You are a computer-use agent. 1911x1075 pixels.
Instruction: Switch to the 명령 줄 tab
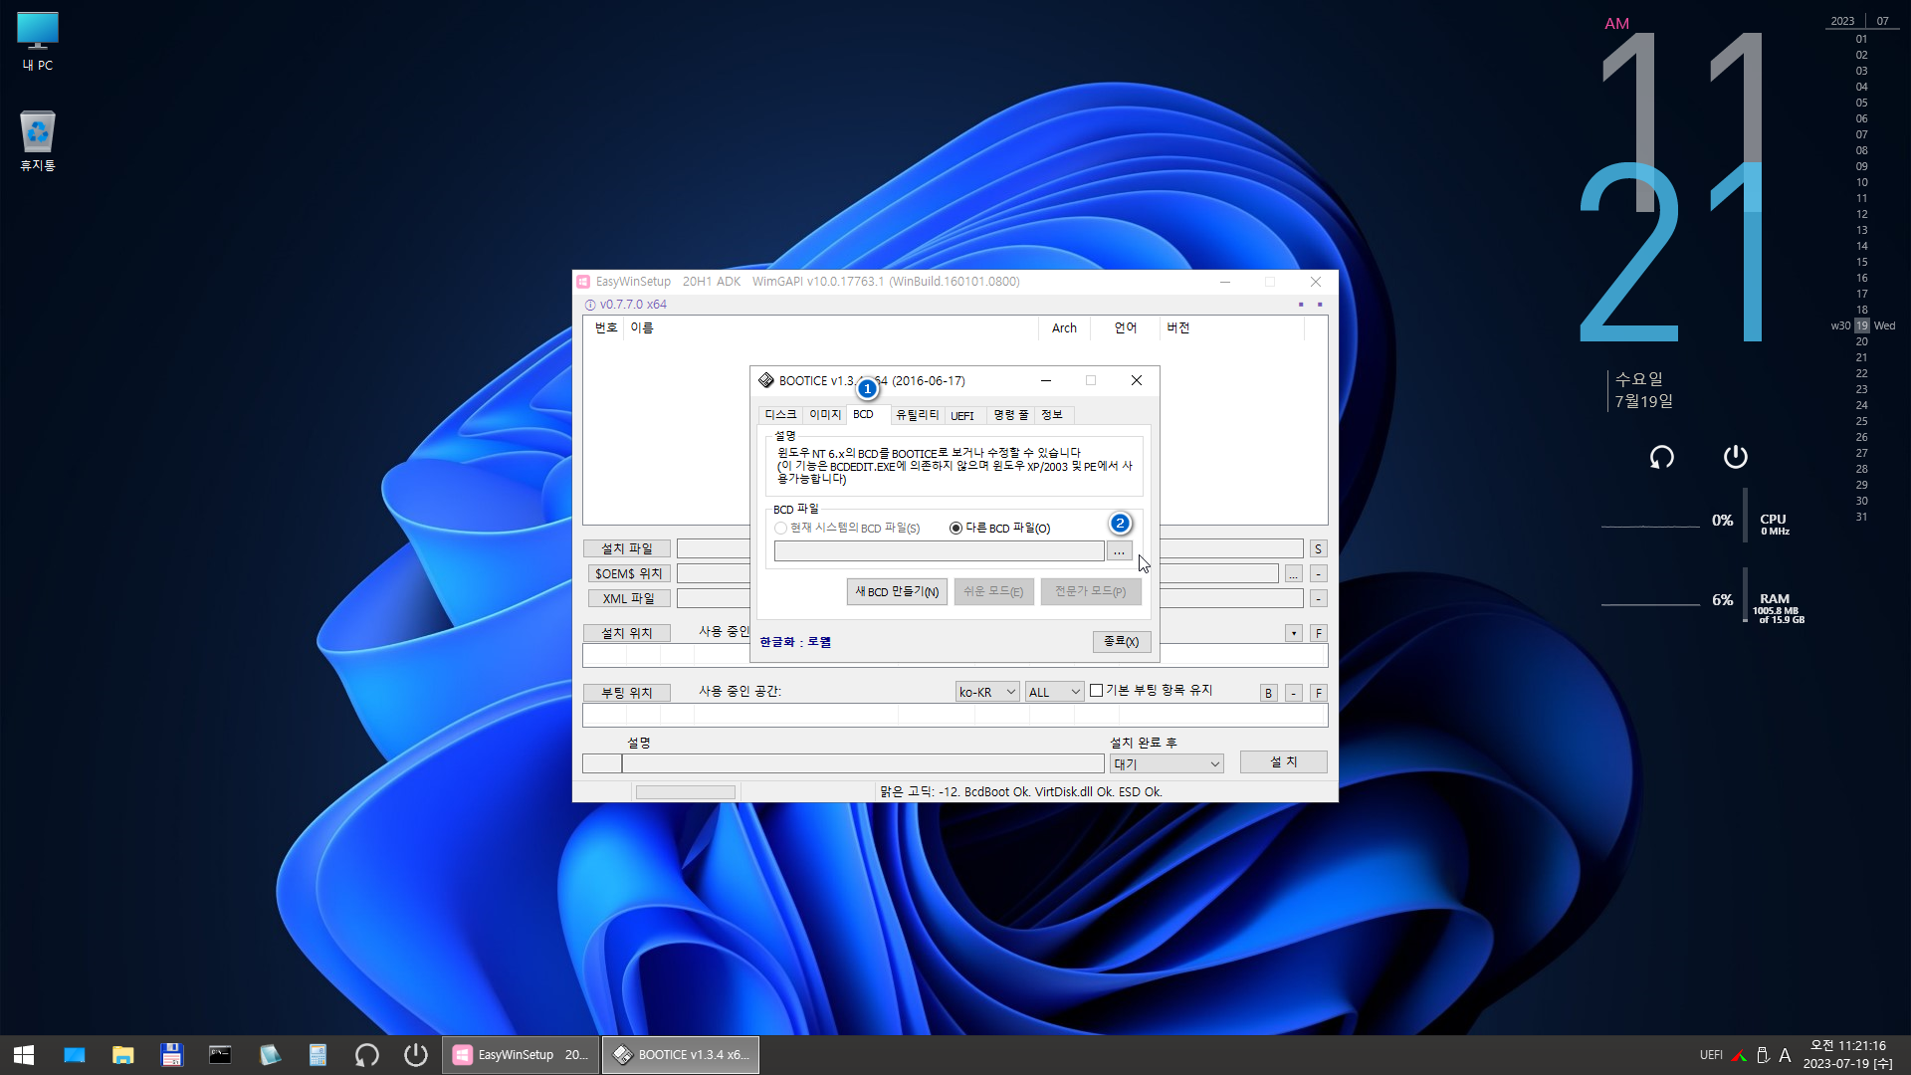(1011, 415)
